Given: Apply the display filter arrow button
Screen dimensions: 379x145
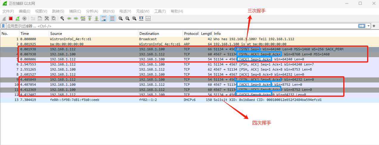Looking at the screenshot, I should [x=362, y=26].
